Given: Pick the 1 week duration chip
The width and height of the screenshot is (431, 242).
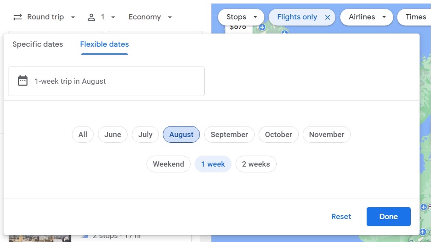Looking at the screenshot, I should click(213, 164).
